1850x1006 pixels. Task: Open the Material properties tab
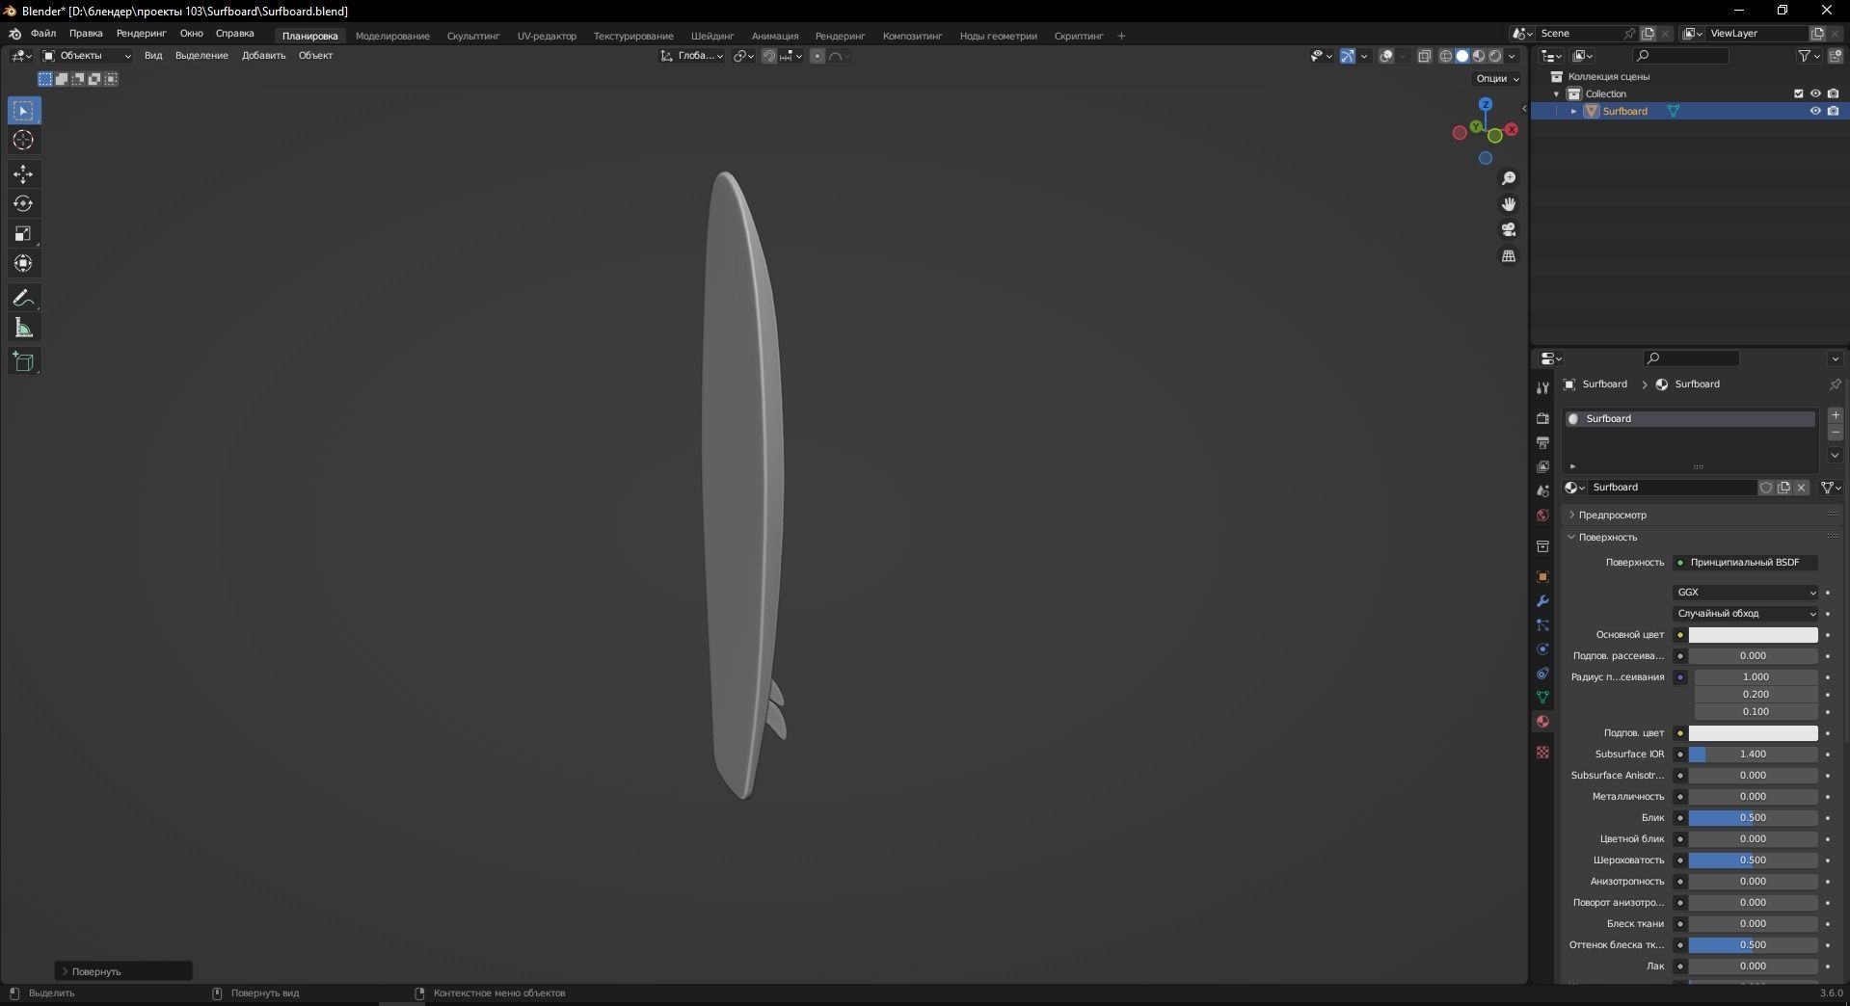(1542, 722)
